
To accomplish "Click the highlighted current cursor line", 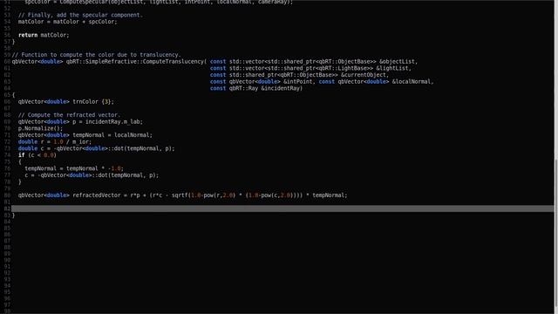I will pyautogui.click(x=282, y=208).
